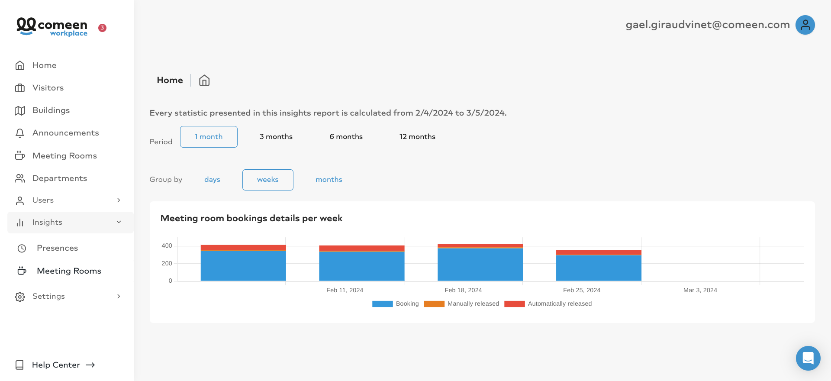Image resolution: width=831 pixels, height=381 pixels.
Task: Click the Home house icon in sidebar
Action: tap(20, 65)
